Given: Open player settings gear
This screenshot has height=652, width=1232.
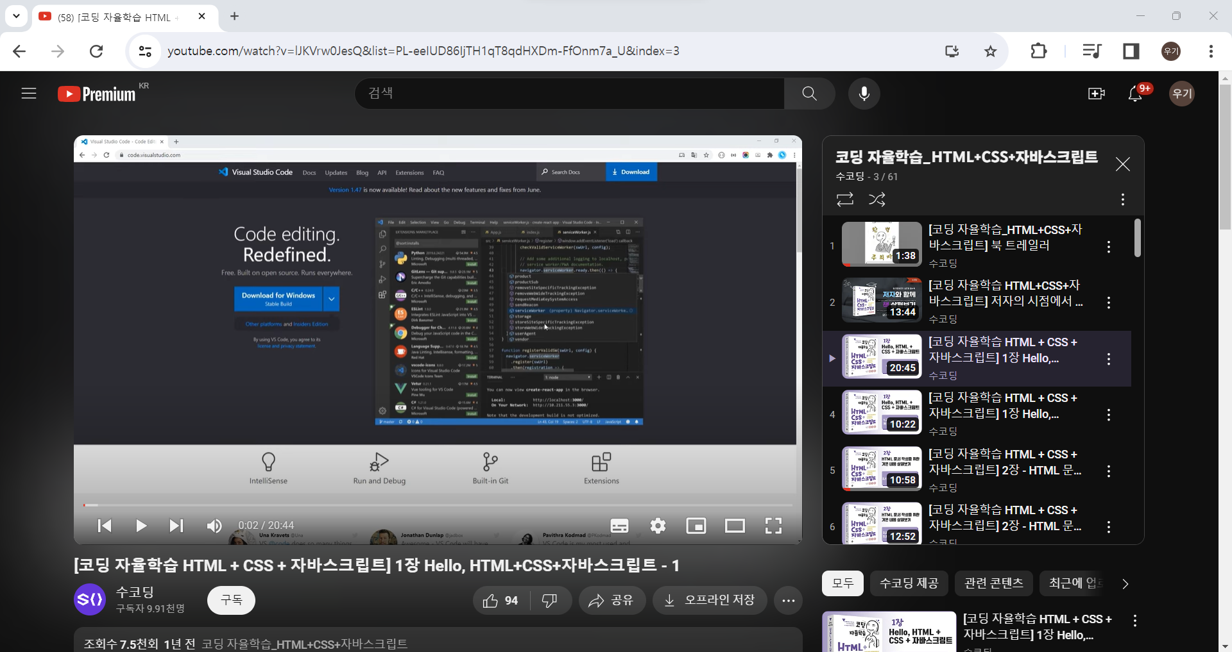Looking at the screenshot, I should pyautogui.click(x=658, y=526).
